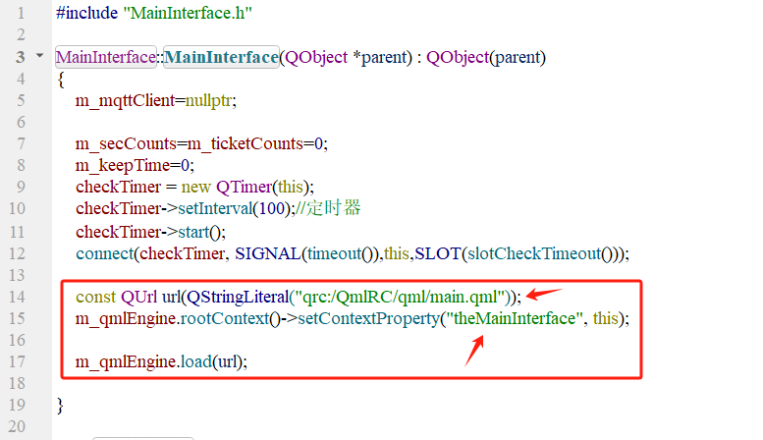
Task: Click the connect function name
Action: pos(105,253)
